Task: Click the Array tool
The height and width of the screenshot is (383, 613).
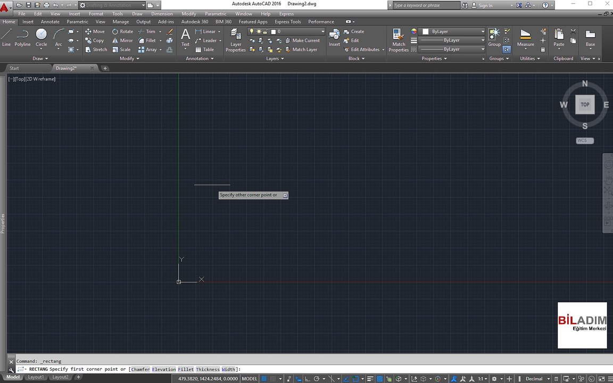Action: 148,49
